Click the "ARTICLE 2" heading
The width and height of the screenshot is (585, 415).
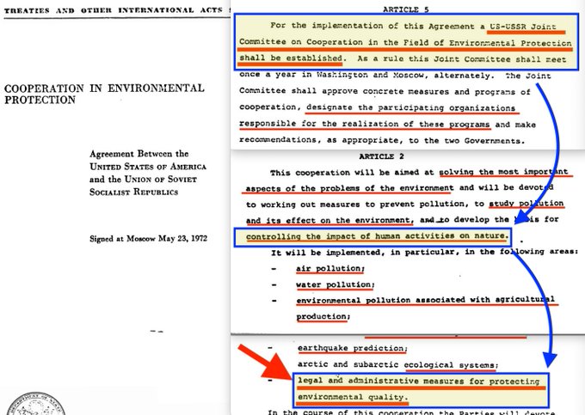click(381, 156)
